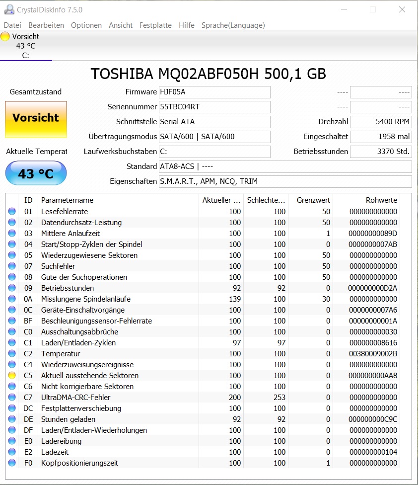
Task: Minimize the CrystalDiskInfo window
Action: 344,9
